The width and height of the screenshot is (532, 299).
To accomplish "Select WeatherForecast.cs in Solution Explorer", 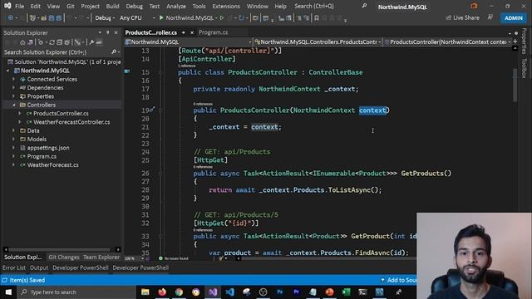I will [52, 164].
